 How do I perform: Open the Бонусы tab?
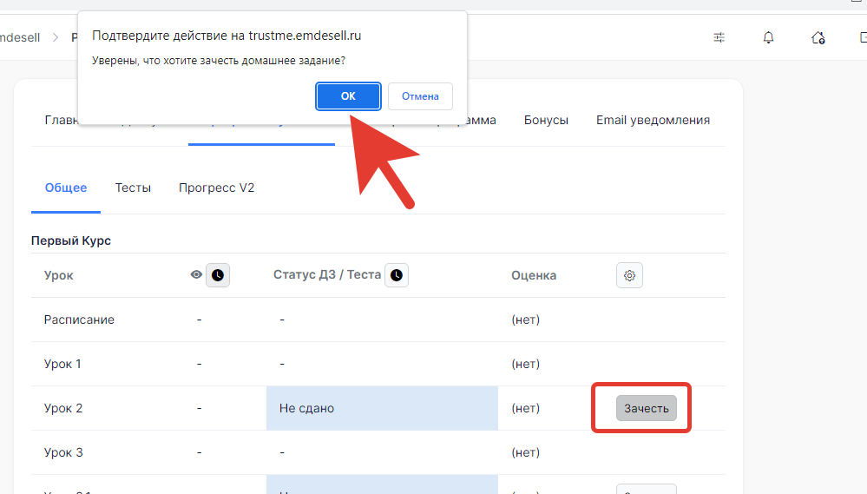coord(546,120)
